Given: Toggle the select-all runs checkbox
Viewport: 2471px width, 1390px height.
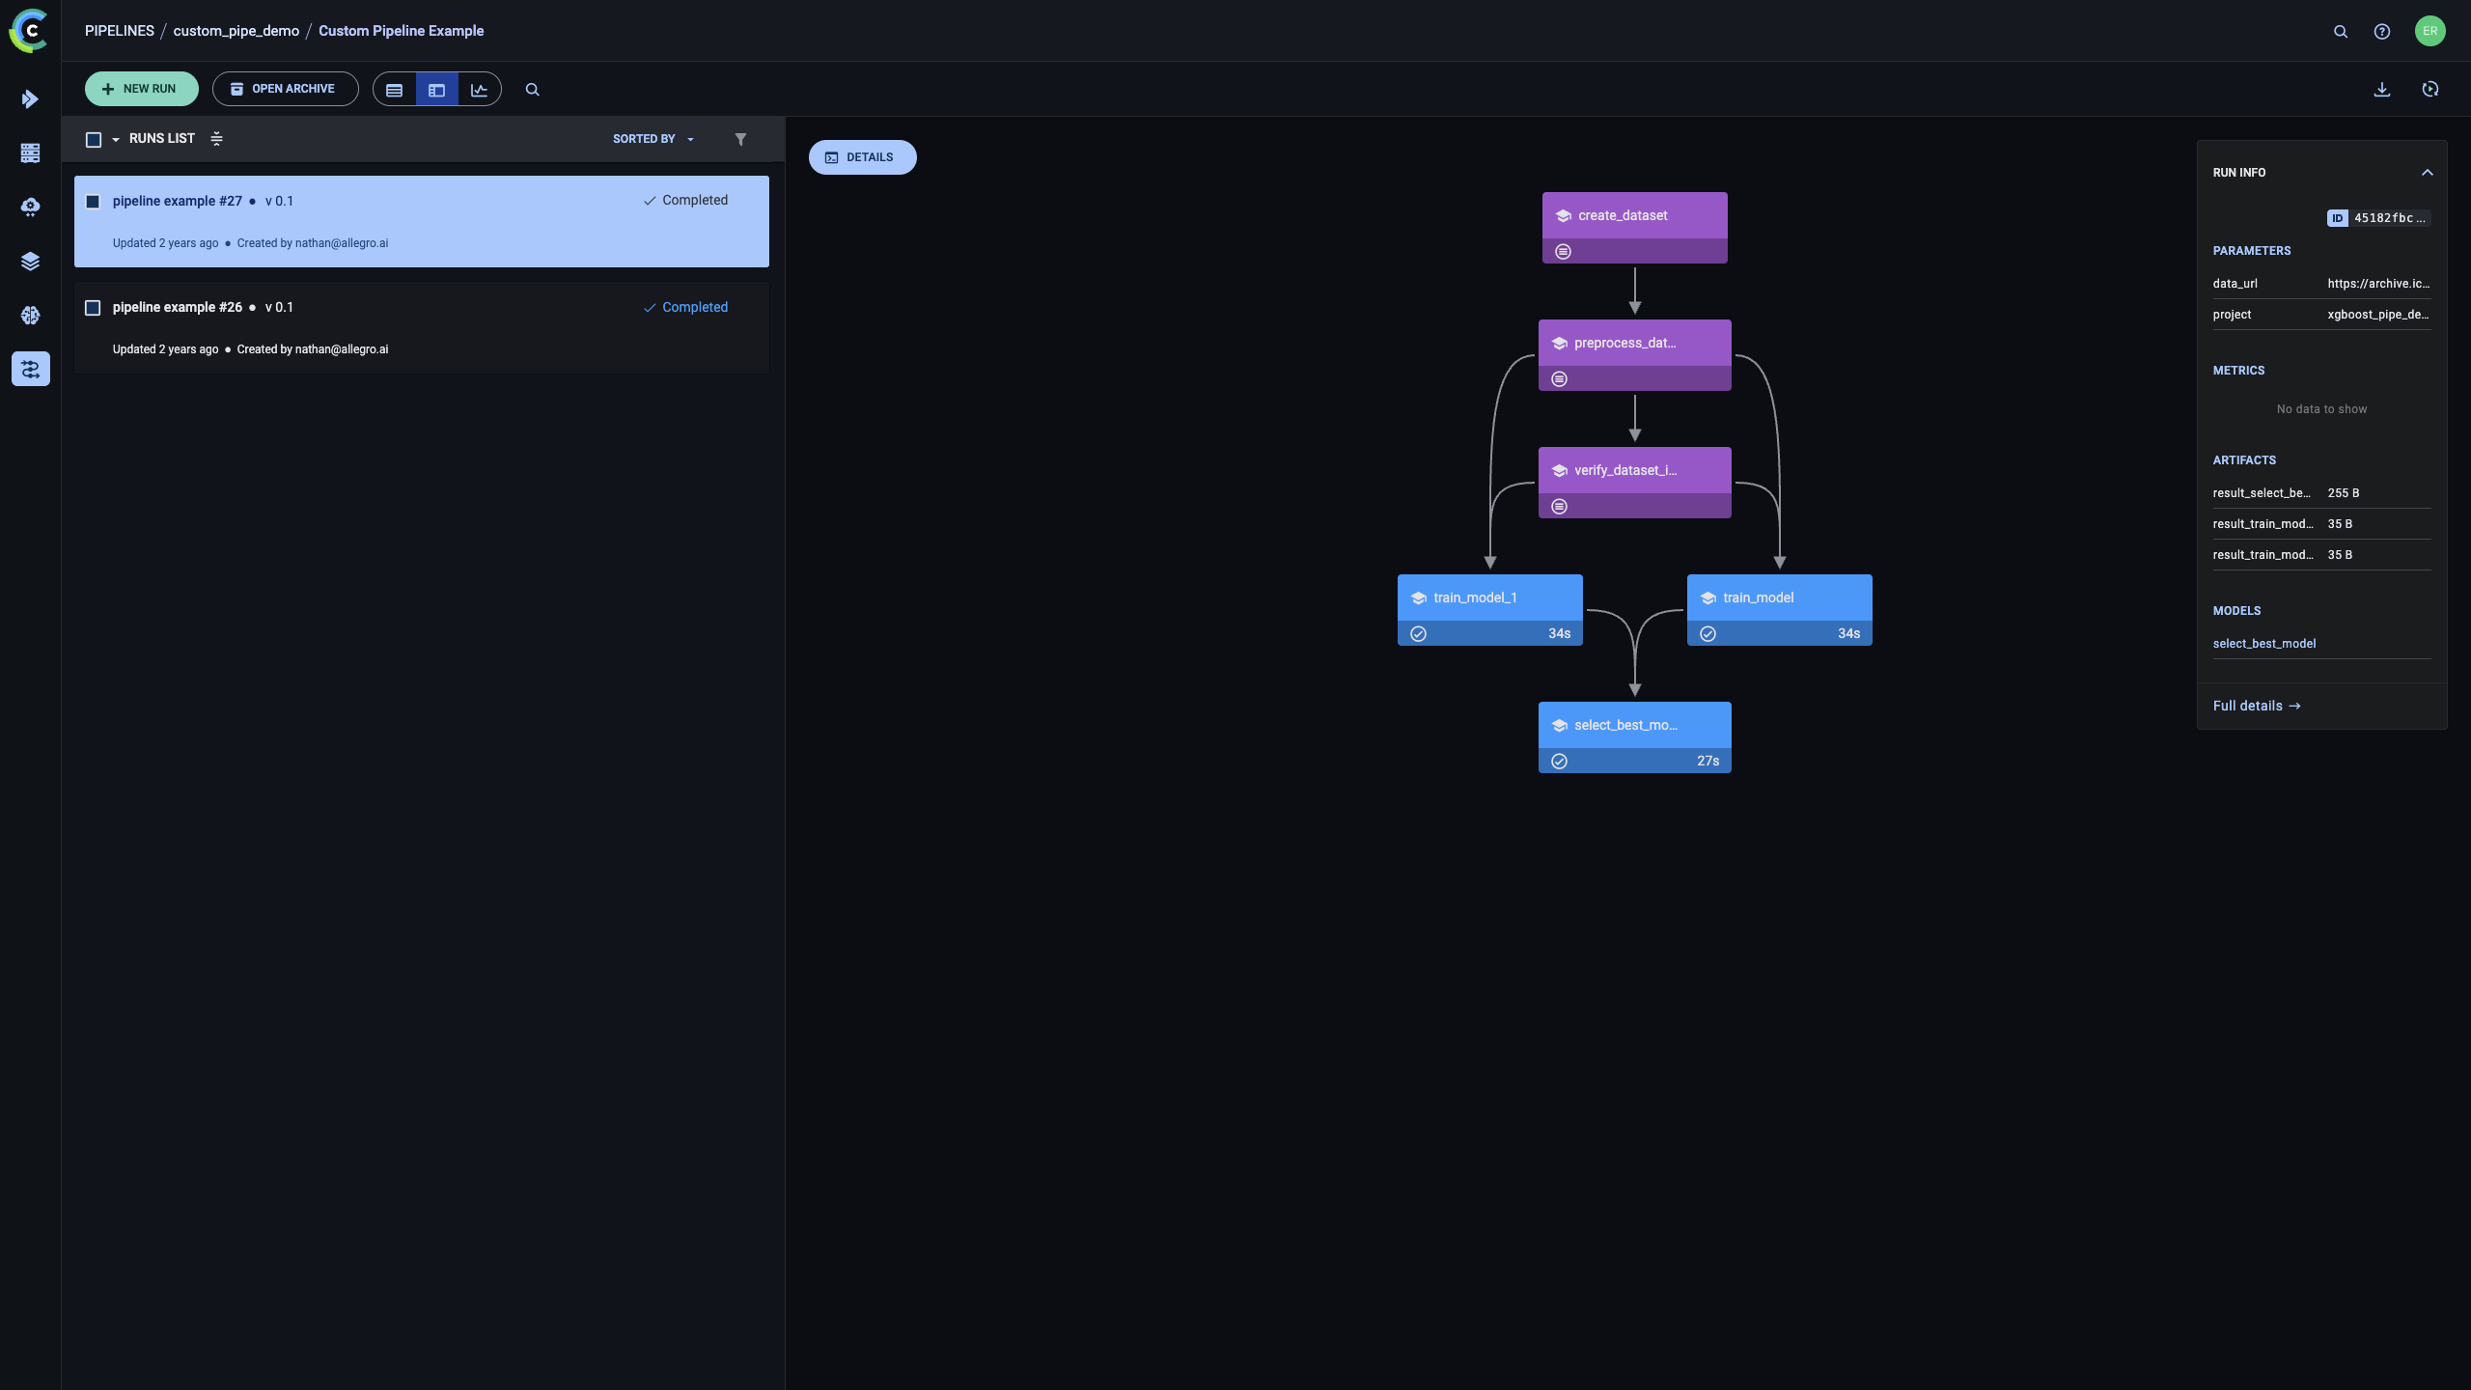Looking at the screenshot, I should [x=94, y=139].
